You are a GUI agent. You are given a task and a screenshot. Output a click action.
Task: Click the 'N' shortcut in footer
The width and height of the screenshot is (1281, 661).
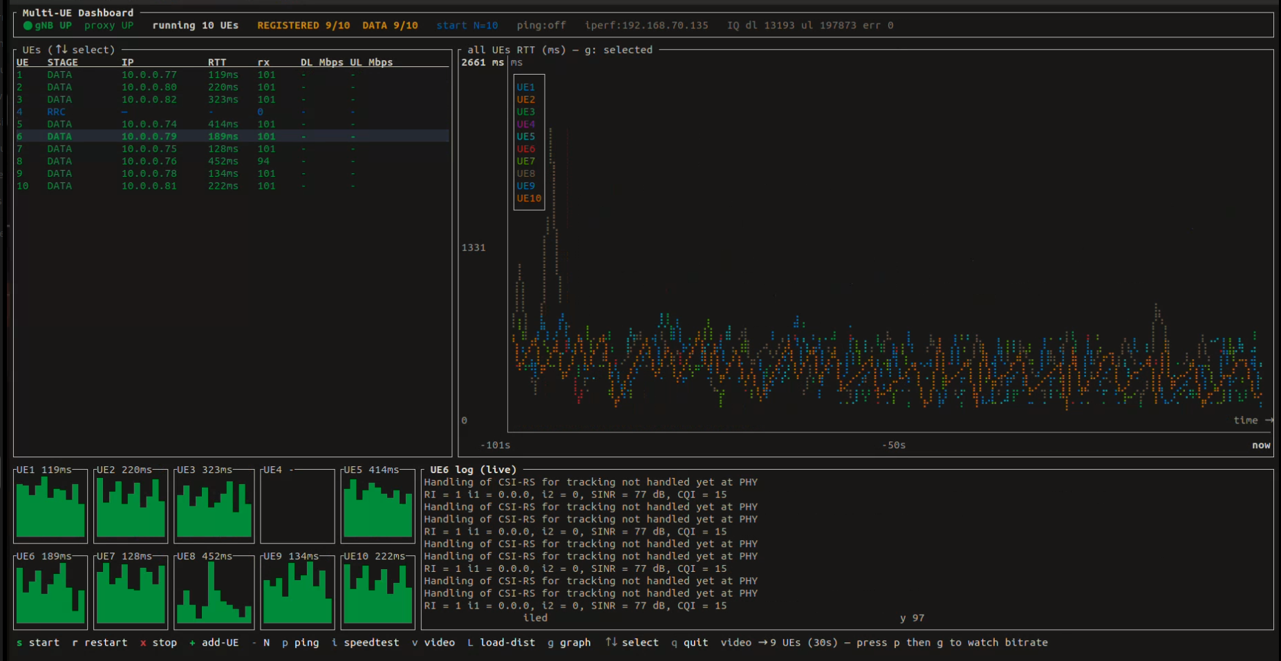(x=266, y=642)
